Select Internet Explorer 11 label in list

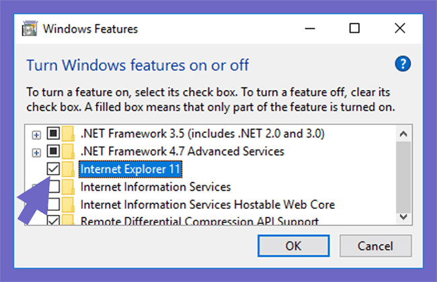point(130,169)
